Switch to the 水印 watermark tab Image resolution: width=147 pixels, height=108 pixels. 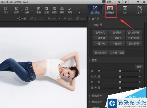[x=140, y=10]
